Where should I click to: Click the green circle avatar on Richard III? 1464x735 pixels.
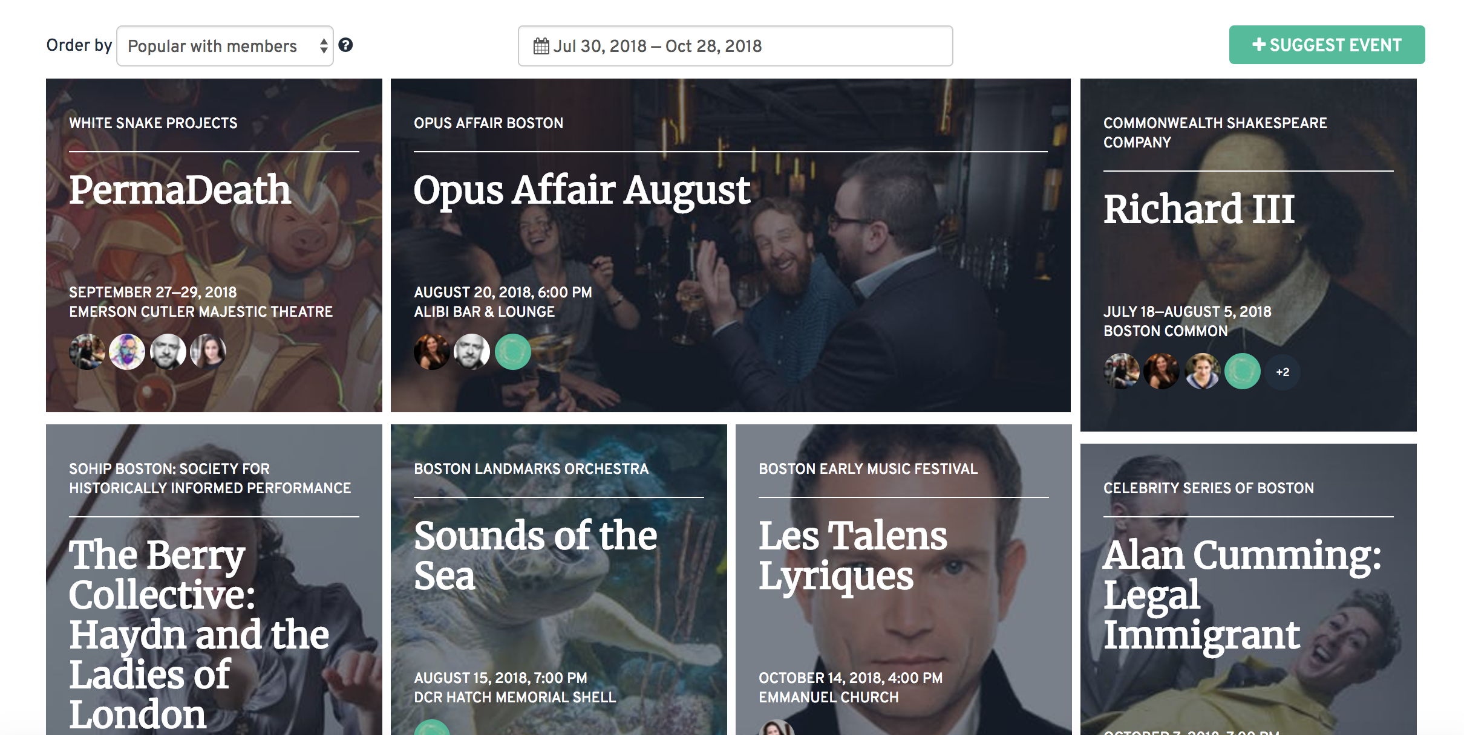coord(1243,371)
